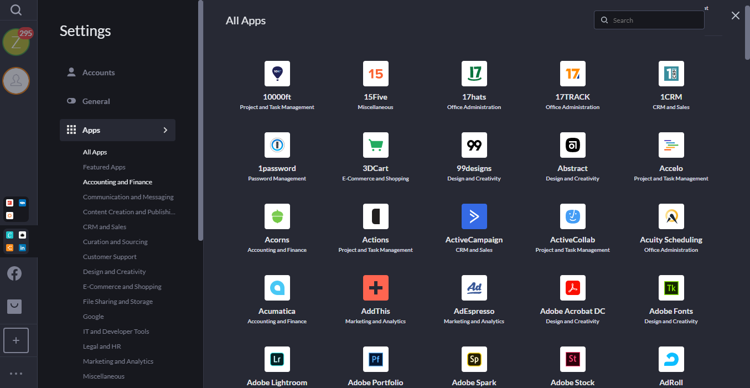Choose the Adobe Lightroom icon
Screen dimensions: 750x388
(x=277, y=359)
